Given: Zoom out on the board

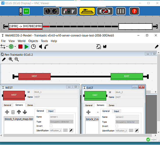Looking at the screenshot, I should tap(17, 59).
